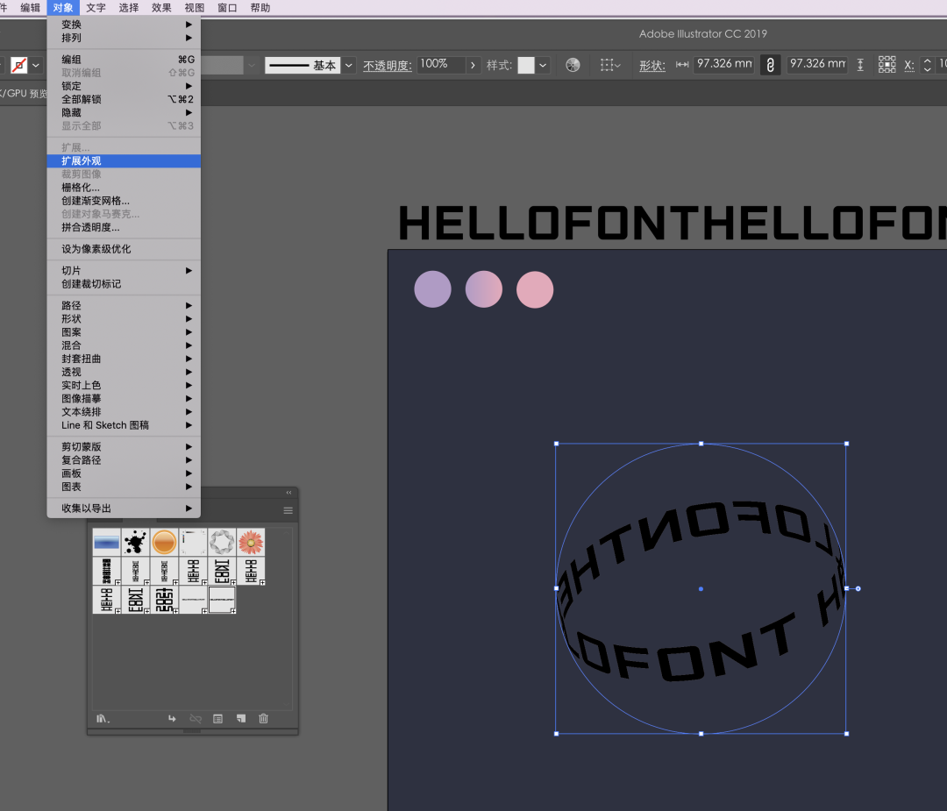Open the Symbol Libraries menu icon

click(x=103, y=719)
